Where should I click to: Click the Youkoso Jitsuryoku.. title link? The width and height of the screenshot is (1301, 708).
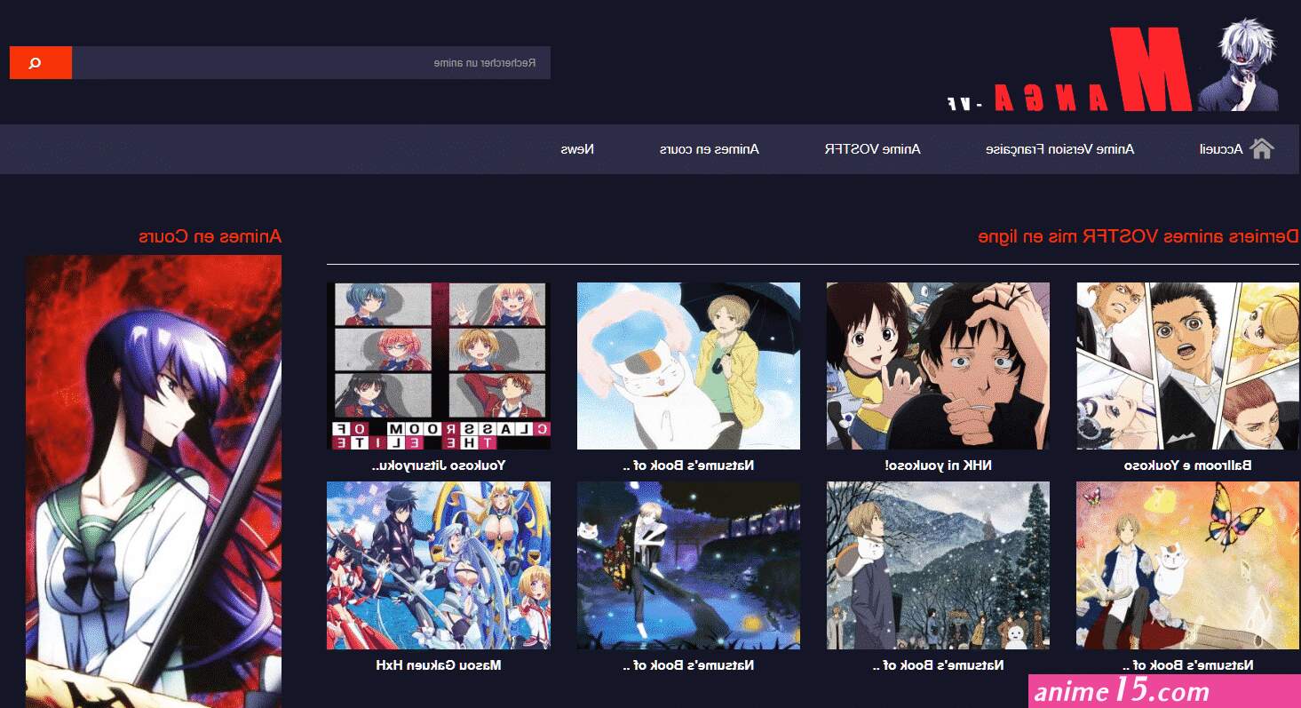click(439, 465)
